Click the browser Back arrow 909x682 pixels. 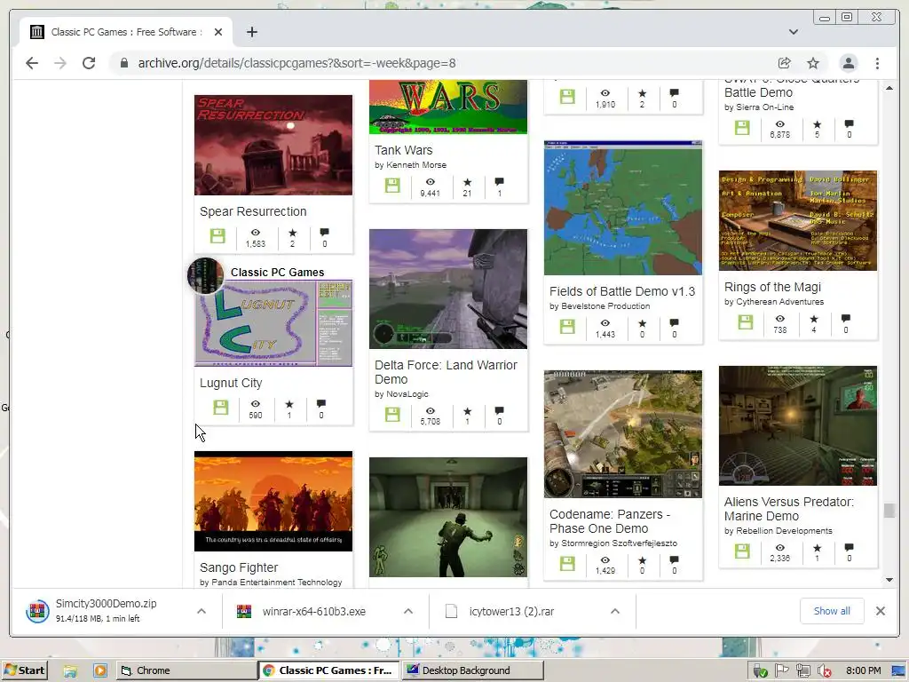tap(32, 63)
